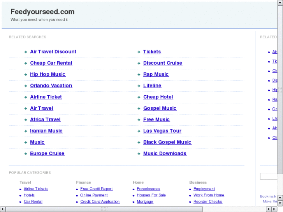The height and width of the screenshot is (212, 283).
Task: Click the Online Payment link
Action: 94,195
